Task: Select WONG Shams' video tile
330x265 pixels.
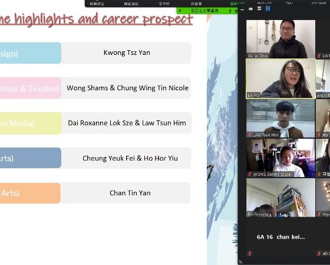Action: pos(280,158)
